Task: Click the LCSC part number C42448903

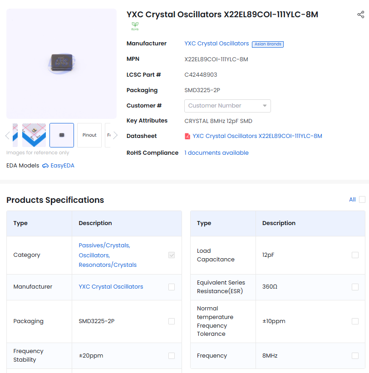Action: click(201, 75)
